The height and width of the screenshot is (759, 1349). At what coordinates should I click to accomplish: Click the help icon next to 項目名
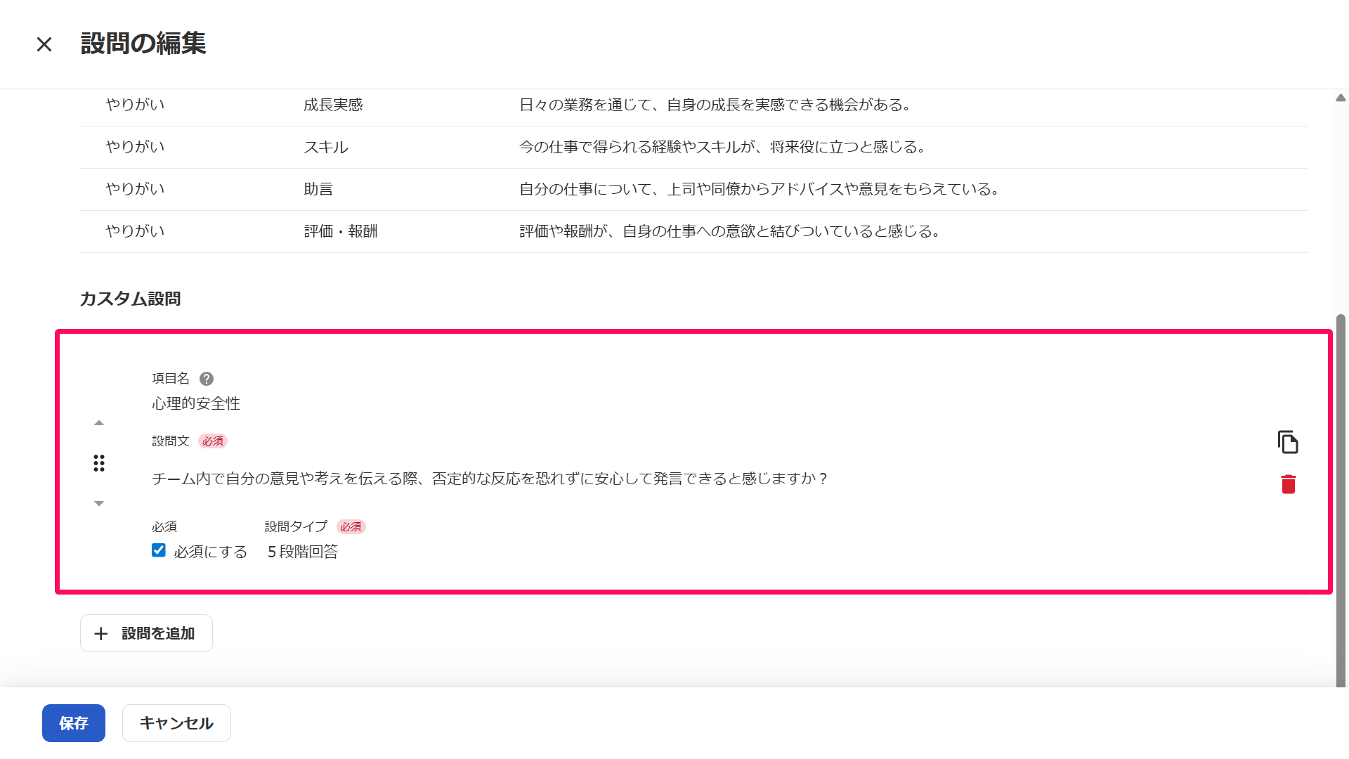207,379
